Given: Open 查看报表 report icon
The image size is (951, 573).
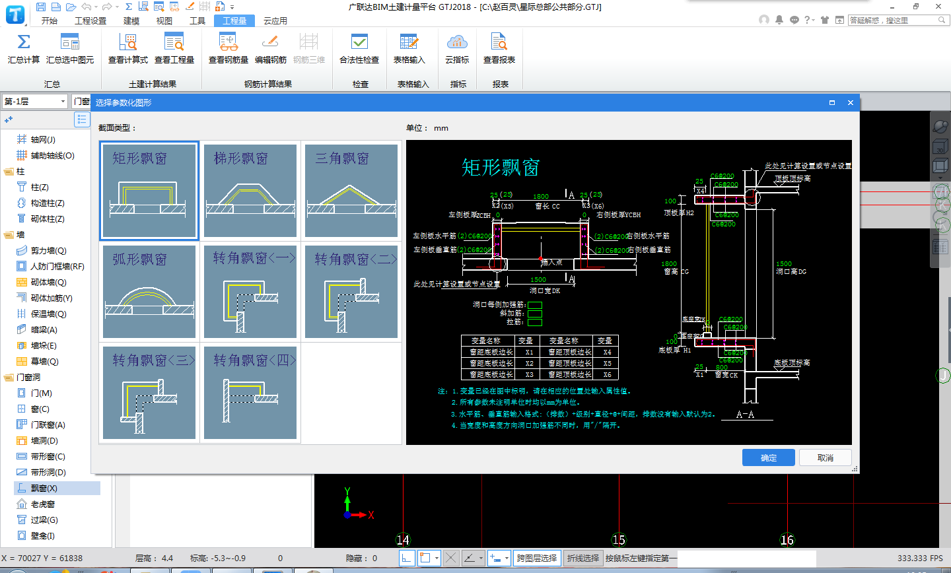Looking at the screenshot, I should [499, 42].
